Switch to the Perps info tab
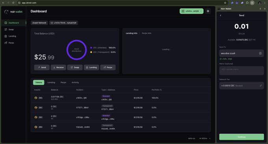The image size is (268, 144). [147, 33]
